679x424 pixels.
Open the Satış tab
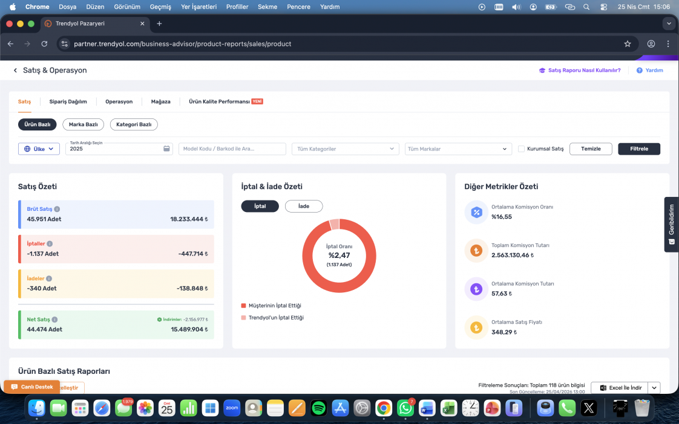click(24, 101)
